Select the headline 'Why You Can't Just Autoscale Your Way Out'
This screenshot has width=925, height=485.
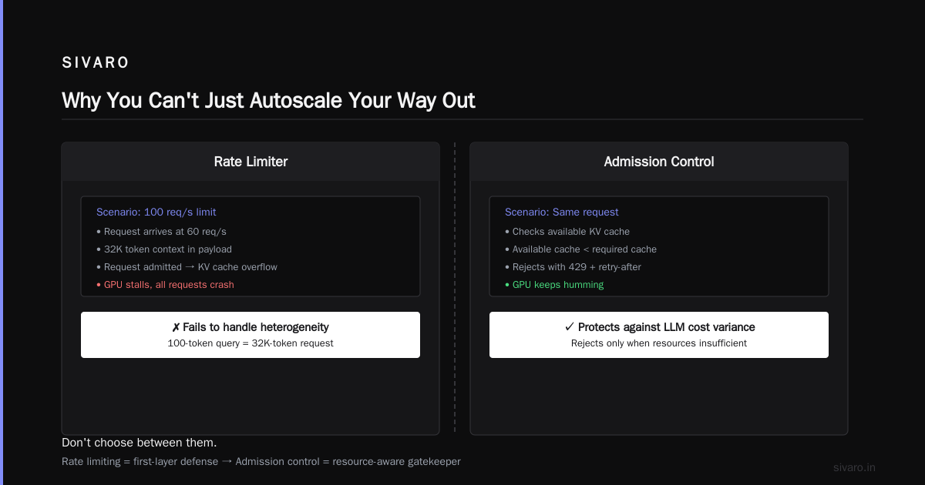point(268,101)
